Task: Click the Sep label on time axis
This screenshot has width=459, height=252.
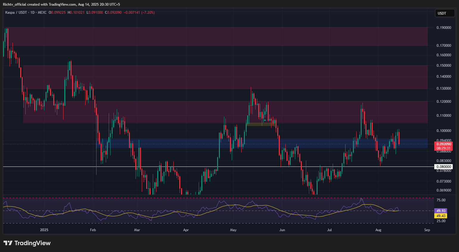Action: [x=427, y=230]
